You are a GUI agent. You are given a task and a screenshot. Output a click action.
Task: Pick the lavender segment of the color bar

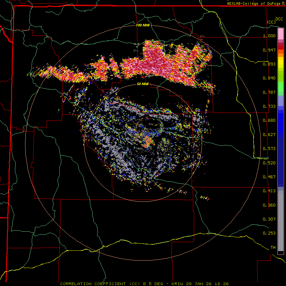tap(281, 101)
